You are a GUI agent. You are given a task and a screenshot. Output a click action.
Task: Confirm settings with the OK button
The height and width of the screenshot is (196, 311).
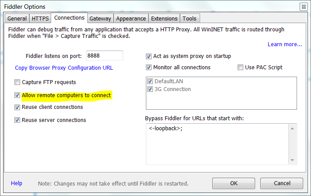click(234, 183)
